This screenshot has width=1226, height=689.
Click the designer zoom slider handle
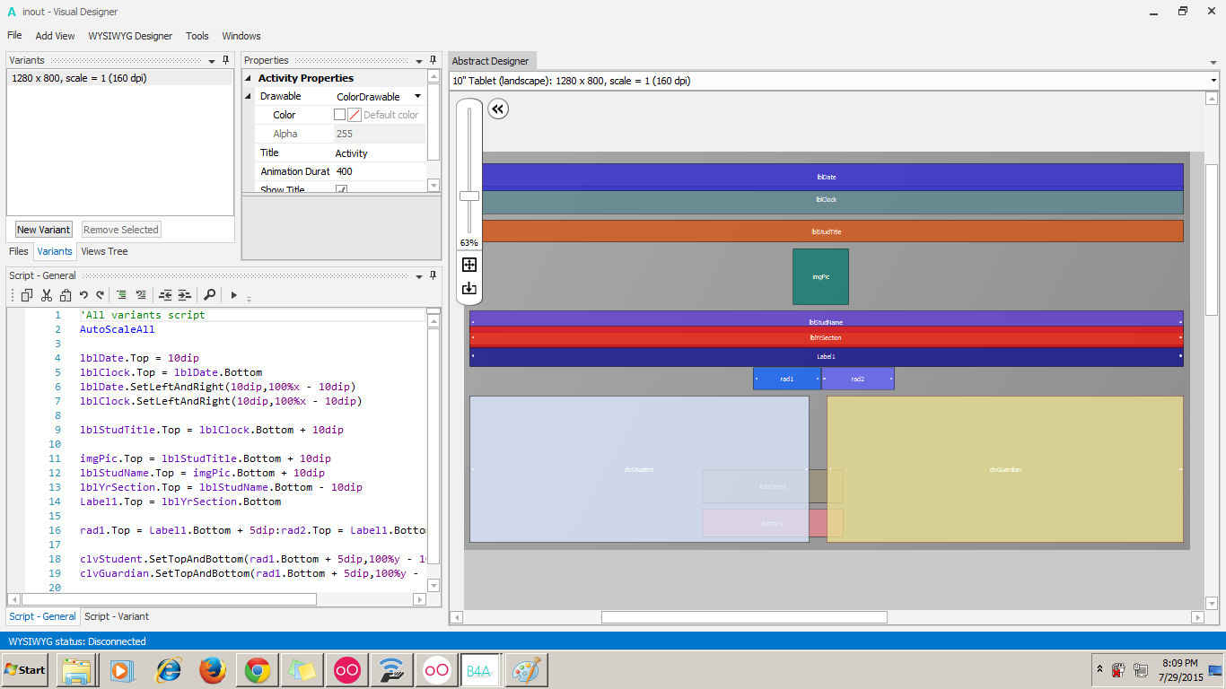point(469,196)
